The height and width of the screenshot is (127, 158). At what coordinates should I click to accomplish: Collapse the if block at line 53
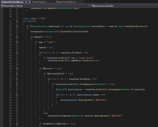(x=17, y=26)
